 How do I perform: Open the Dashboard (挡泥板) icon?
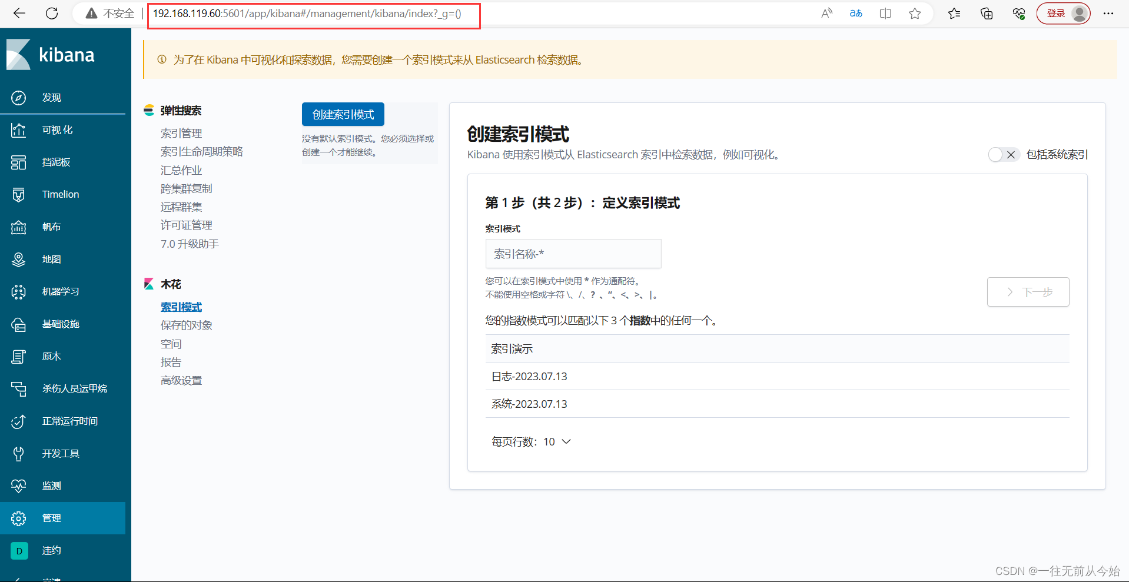point(19,162)
